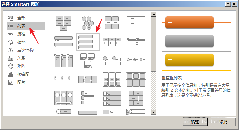This screenshot has width=239, height=130.
Task: Select the Basic Block List layout of five boxes
Action: [x=64, y=23]
